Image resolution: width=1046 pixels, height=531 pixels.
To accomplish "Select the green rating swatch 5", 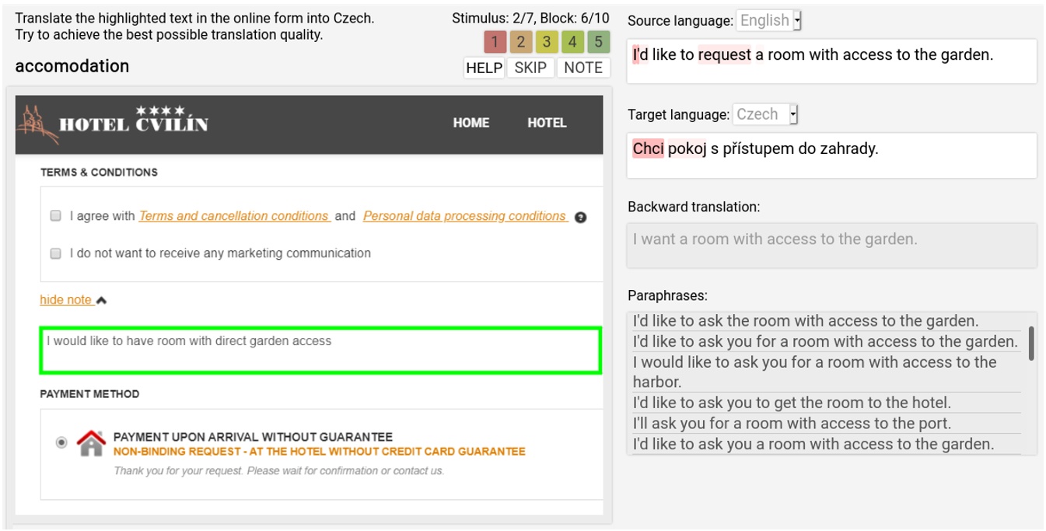I will 598,42.
